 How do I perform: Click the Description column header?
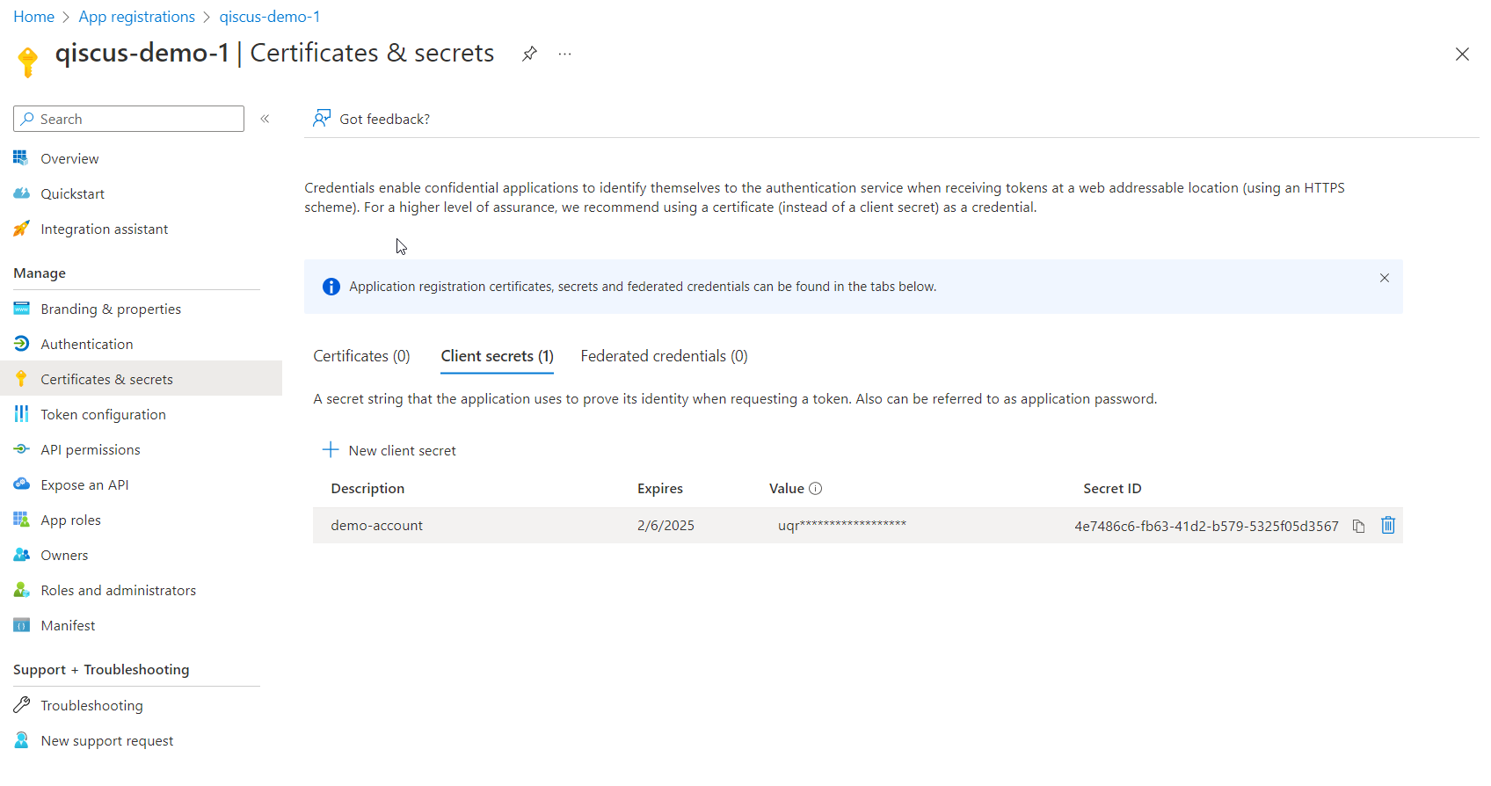coord(367,489)
